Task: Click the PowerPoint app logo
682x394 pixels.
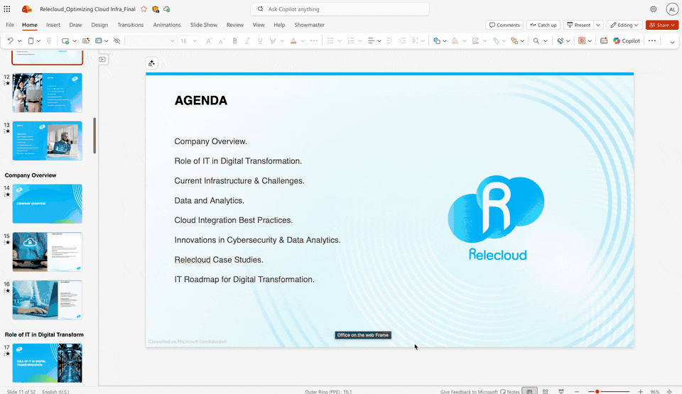Action: (26, 9)
